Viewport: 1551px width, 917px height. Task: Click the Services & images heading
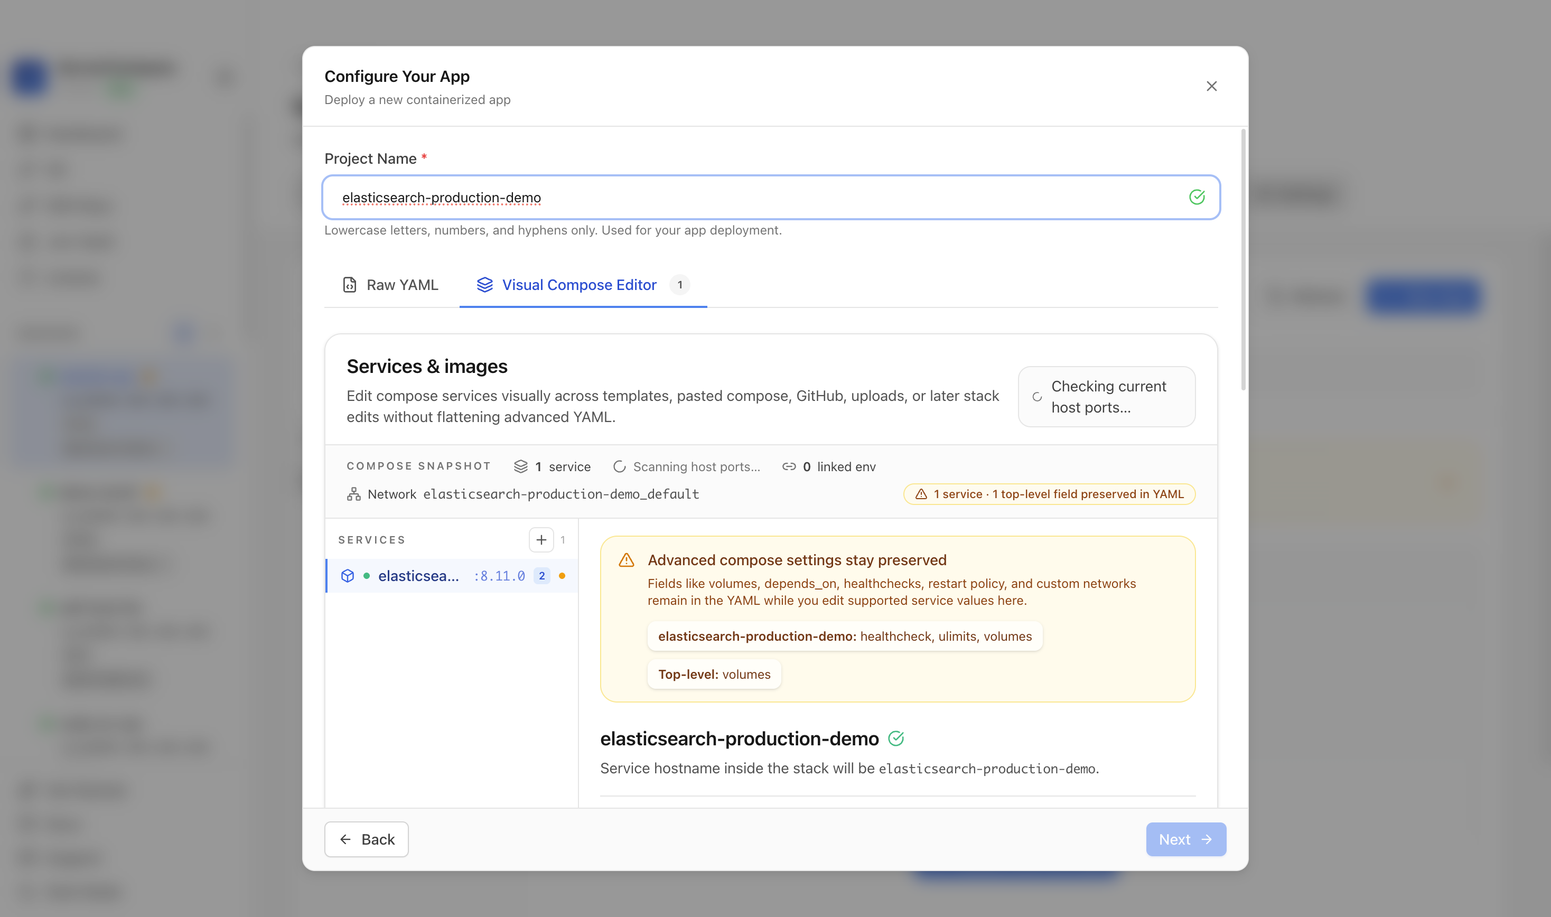427,367
